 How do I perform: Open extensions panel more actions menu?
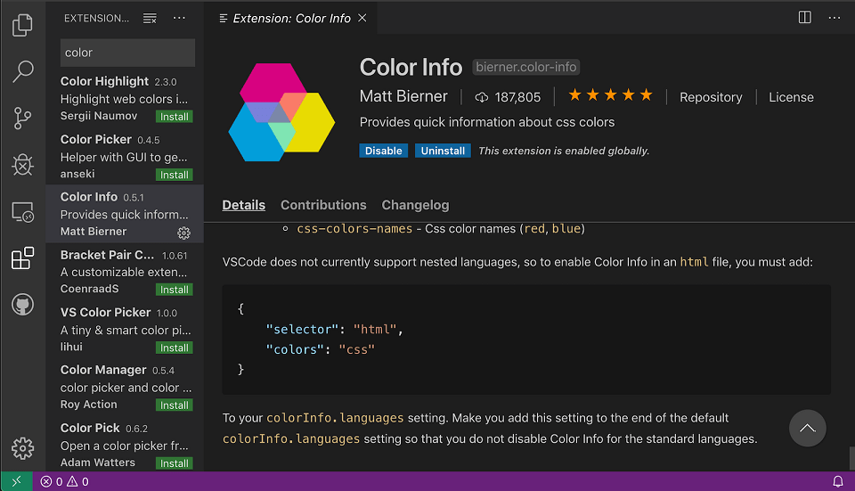[179, 18]
